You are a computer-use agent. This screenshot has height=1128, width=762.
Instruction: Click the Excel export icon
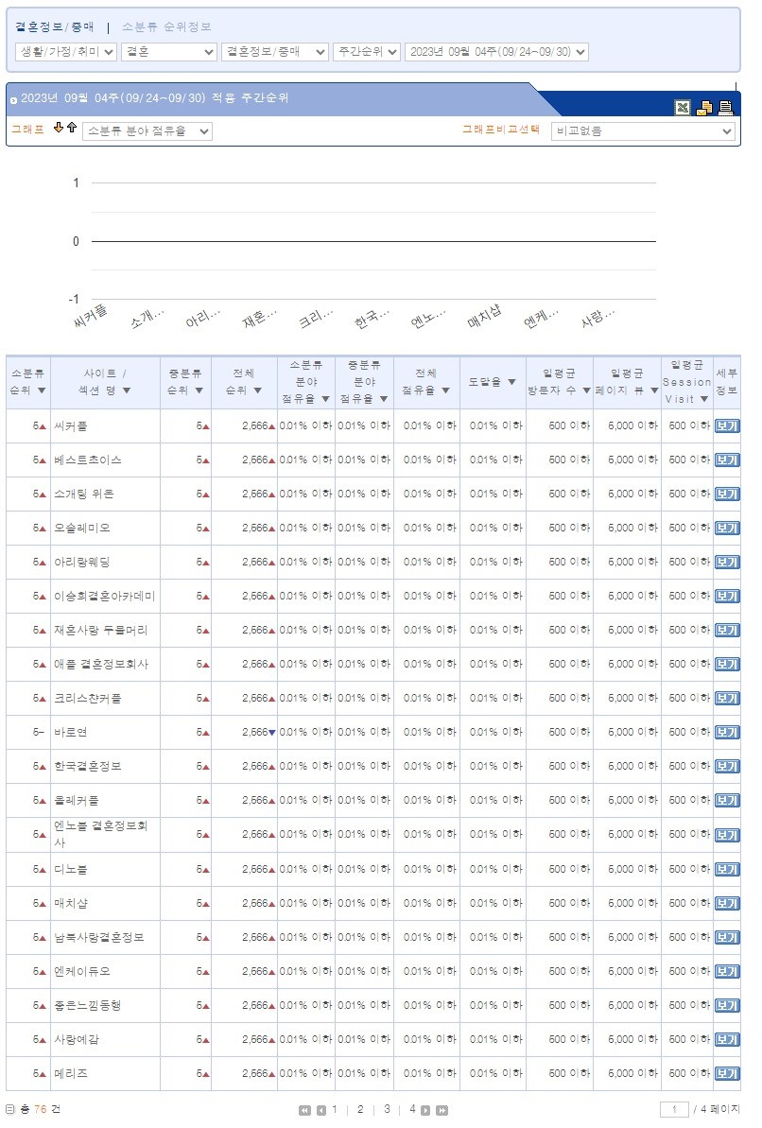coord(682,108)
